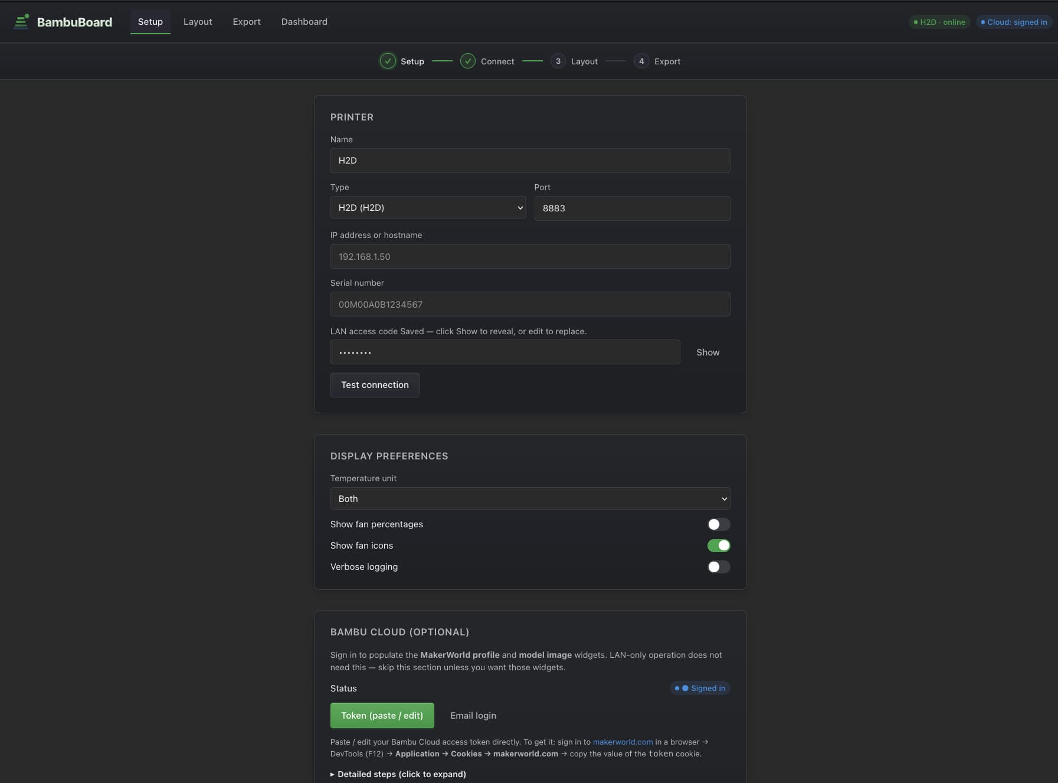The image size is (1058, 783).
Task: Turn on Verbose logging switch
Action: click(719, 567)
